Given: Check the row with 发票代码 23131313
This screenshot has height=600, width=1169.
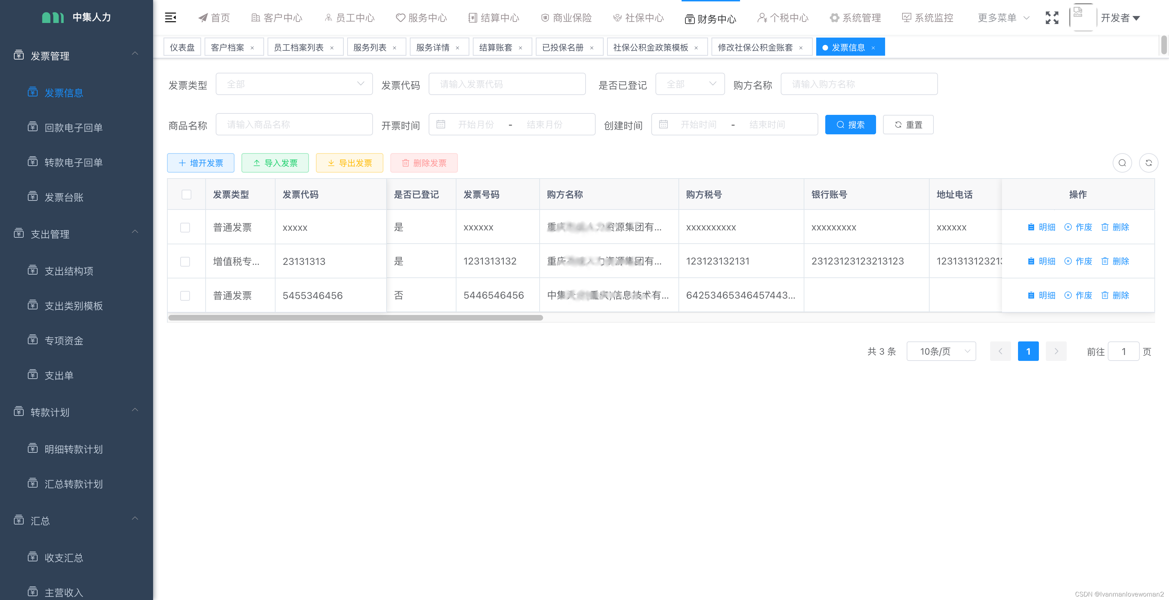Looking at the screenshot, I should click(185, 261).
